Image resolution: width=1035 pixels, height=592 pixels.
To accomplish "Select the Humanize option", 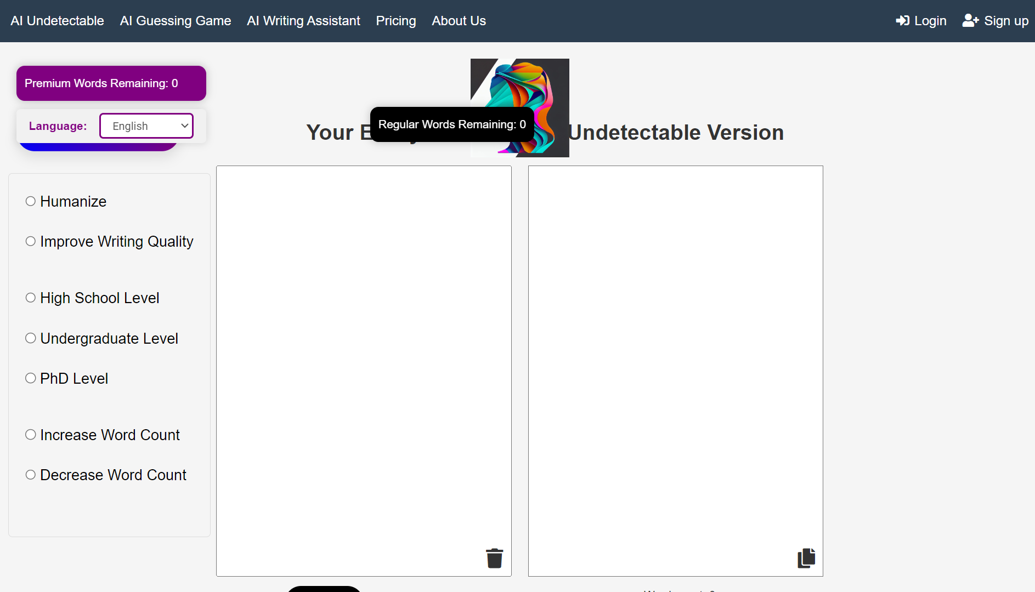I will click(31, 201).
